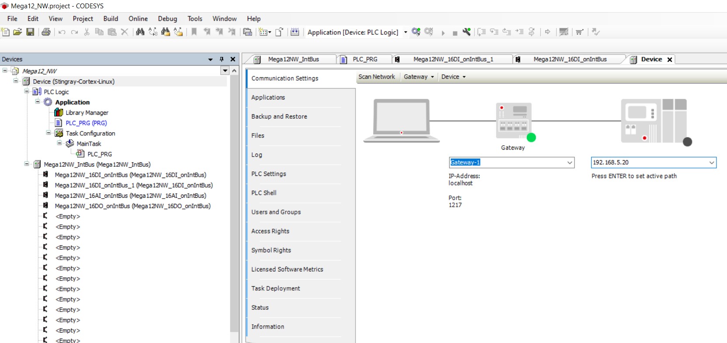Image resolution: width=727 pixels, height=343 pixels.
Task: Collapse the Mega12NW_IntBus tree node
Action: 27,164
